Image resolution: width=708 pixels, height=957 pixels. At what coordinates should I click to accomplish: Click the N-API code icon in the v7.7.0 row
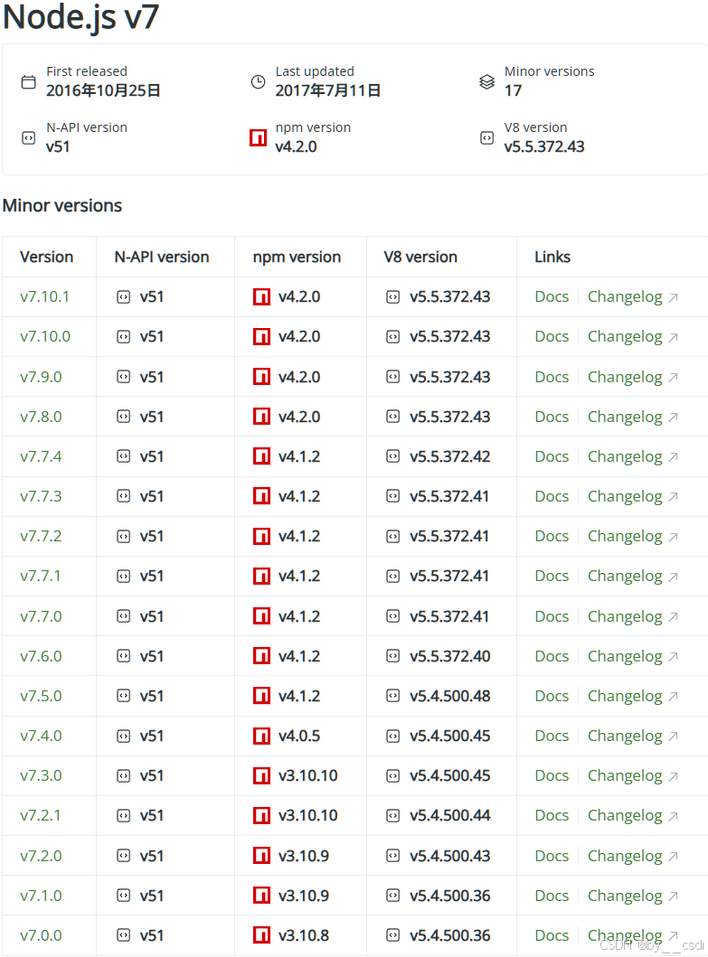tap(123, 616)
